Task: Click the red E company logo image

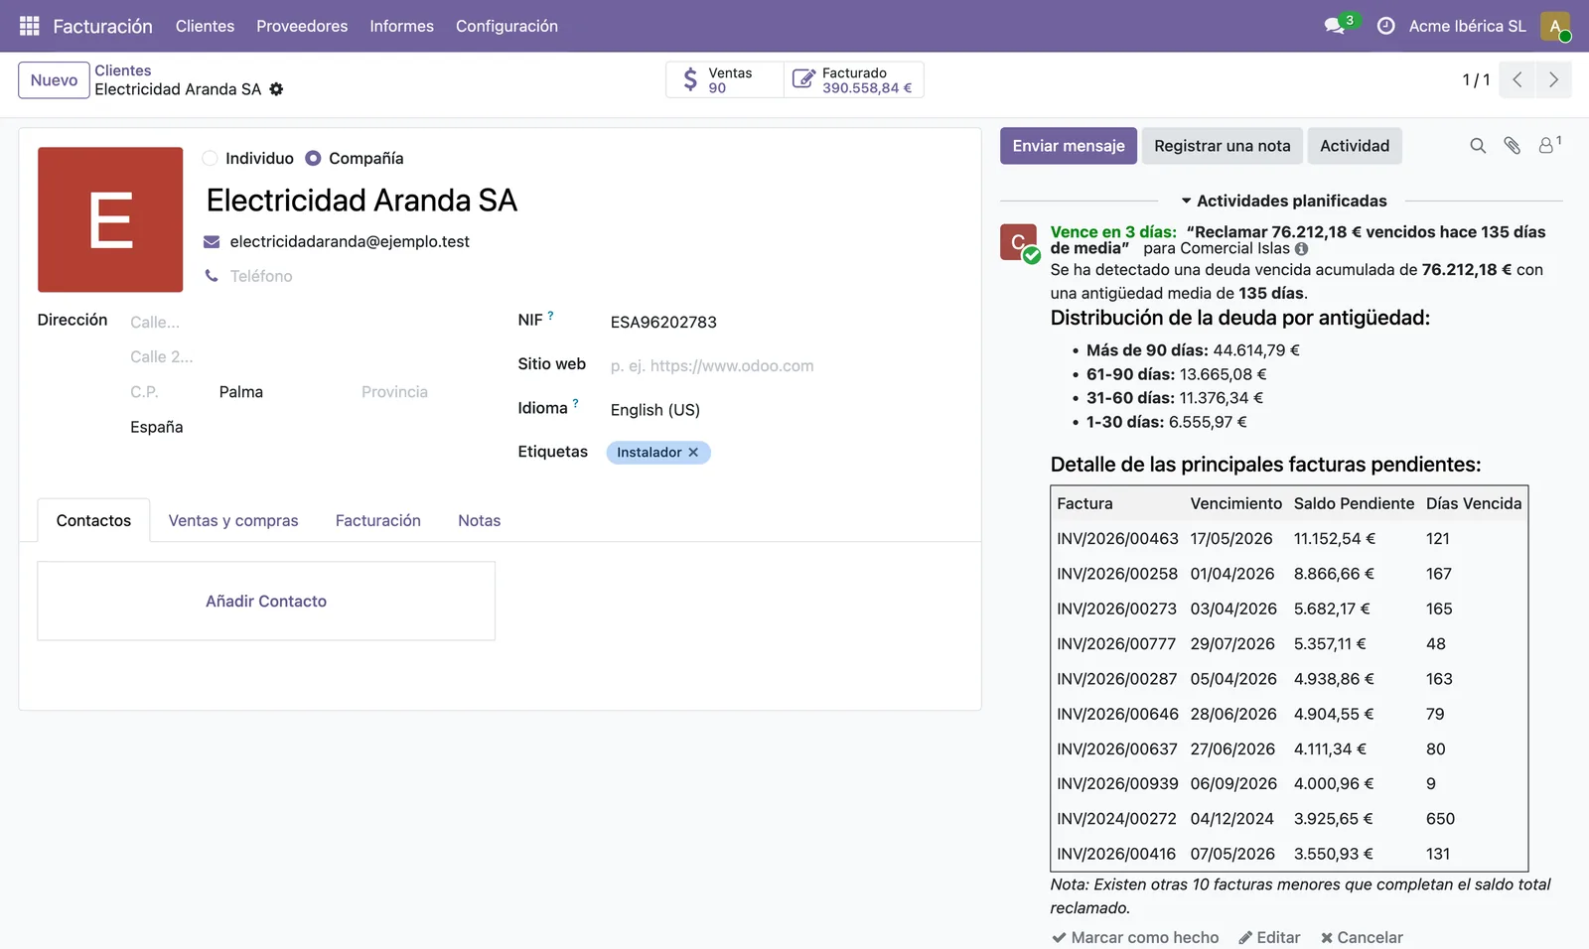Action: 110,219
